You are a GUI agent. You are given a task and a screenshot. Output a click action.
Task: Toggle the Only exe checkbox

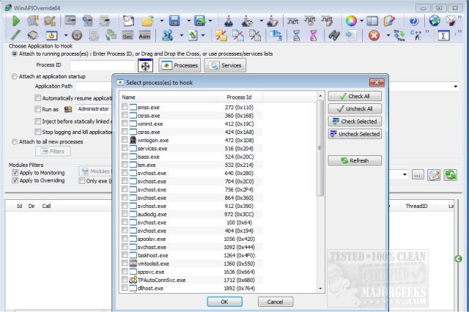81,180
